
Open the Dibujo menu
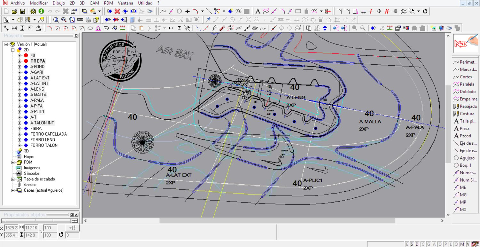pos(59,3)
